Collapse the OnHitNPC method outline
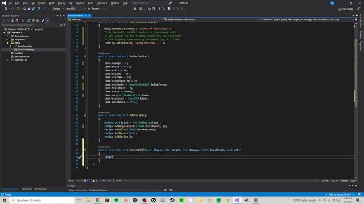 coord(85,150)
